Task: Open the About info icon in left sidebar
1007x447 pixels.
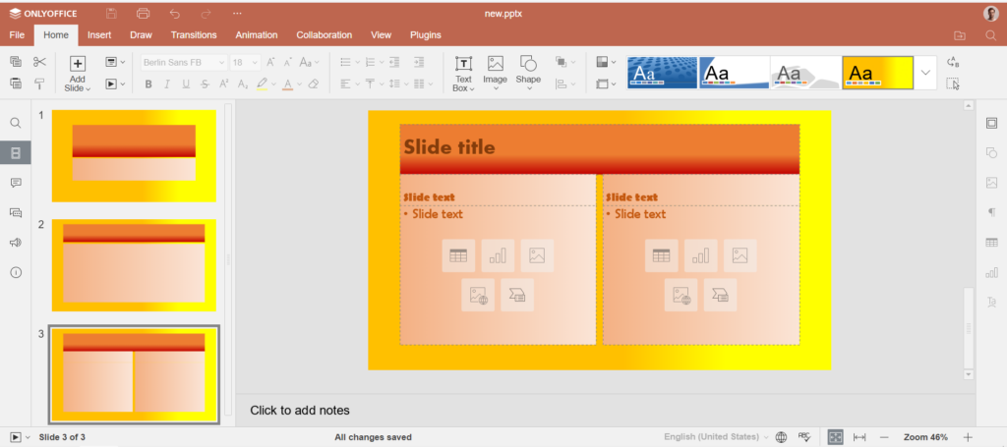Action: click(x=16, y=272)
